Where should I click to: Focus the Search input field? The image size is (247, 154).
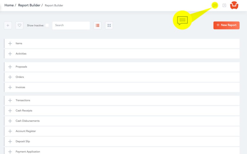[71, 25]
